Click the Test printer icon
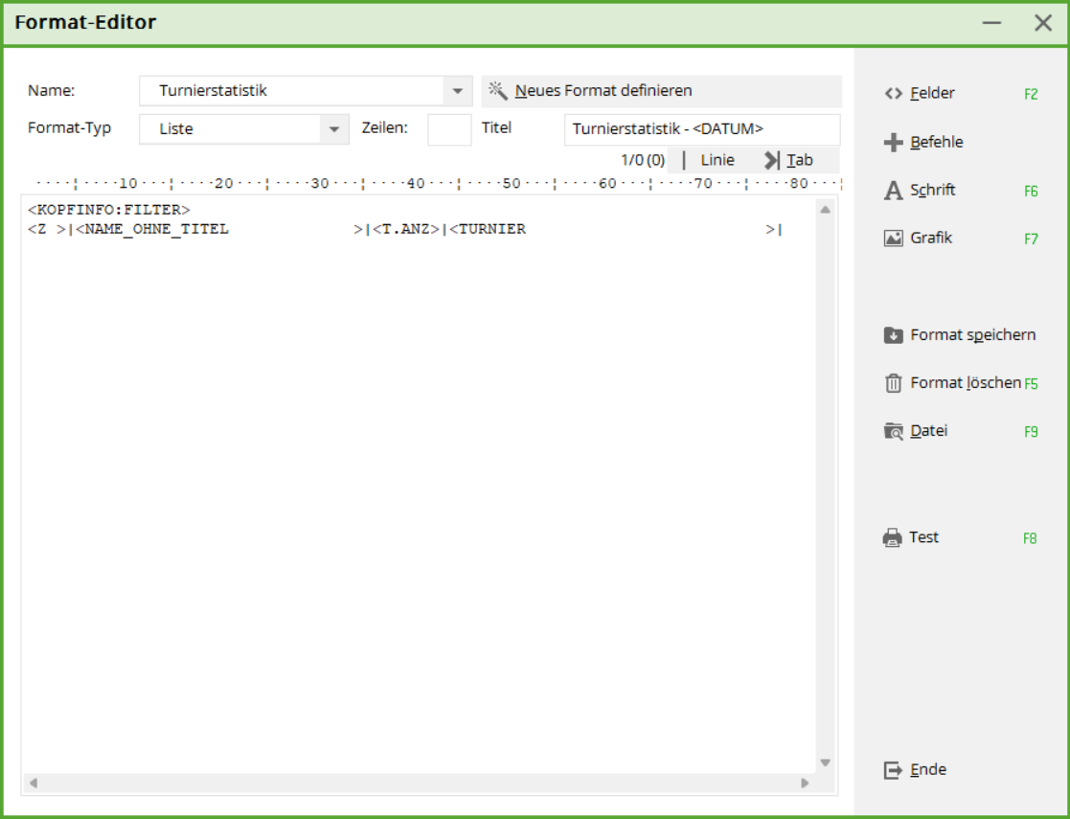 (893, 537)
